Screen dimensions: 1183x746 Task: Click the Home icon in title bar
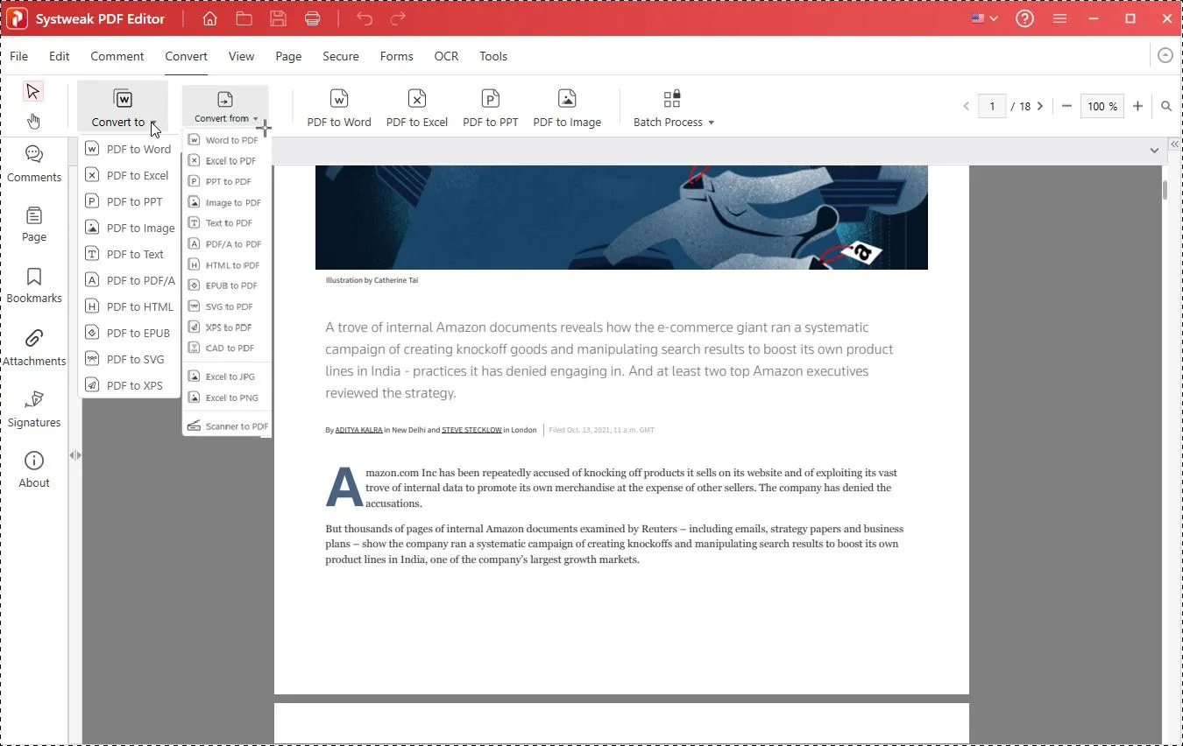point(209,18)
